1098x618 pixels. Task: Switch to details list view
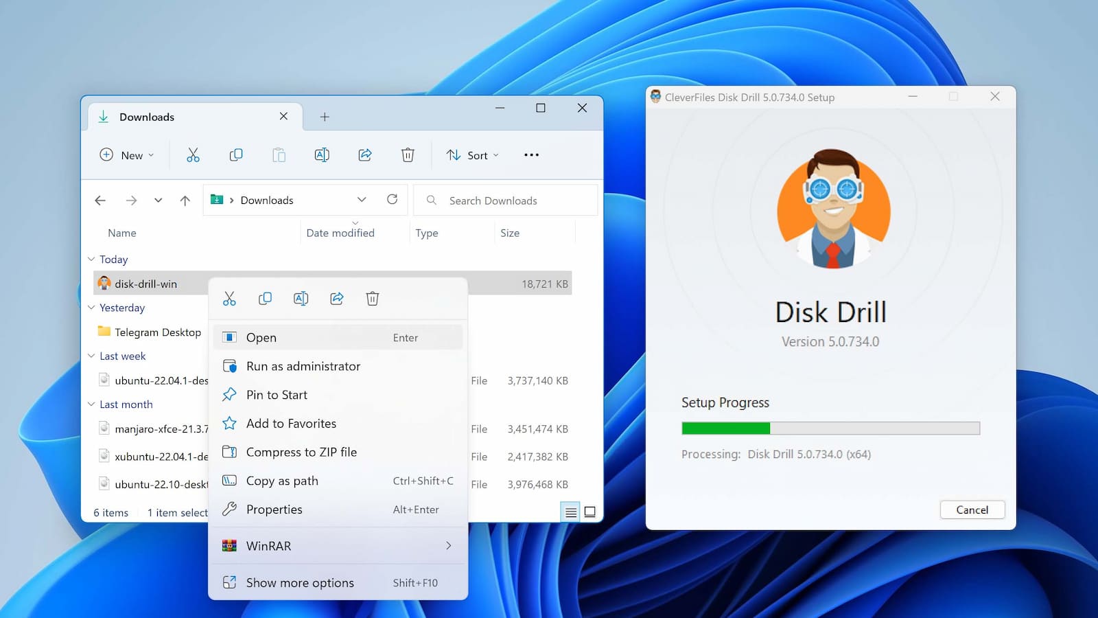point(570,512)
